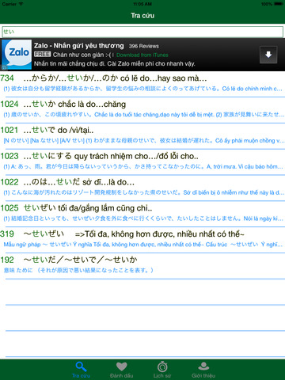Image resolution: width=285 pixels, height=380 pixels.
Task: Open entry 1024 …せいか chắc là do…chăng
Action: pyautogui.click(x=142, y=110)
